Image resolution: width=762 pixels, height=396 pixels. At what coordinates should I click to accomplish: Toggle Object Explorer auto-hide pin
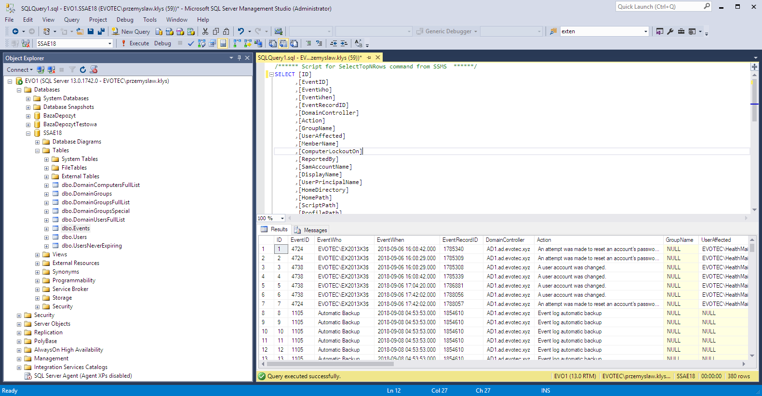tap(239, 58)
